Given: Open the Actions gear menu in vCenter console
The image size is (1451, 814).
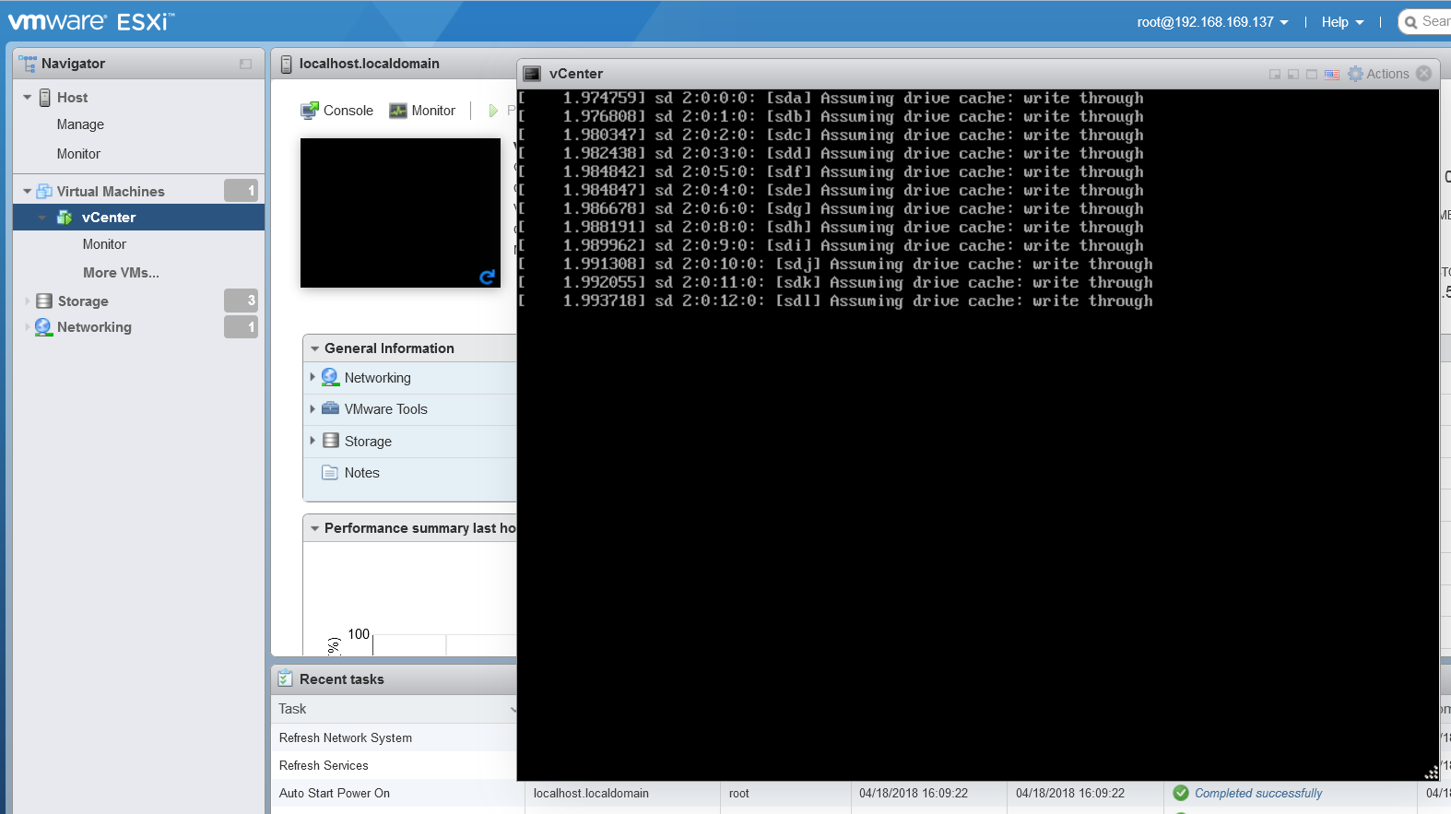Looking at the screenshot, I should (1378, 74).
